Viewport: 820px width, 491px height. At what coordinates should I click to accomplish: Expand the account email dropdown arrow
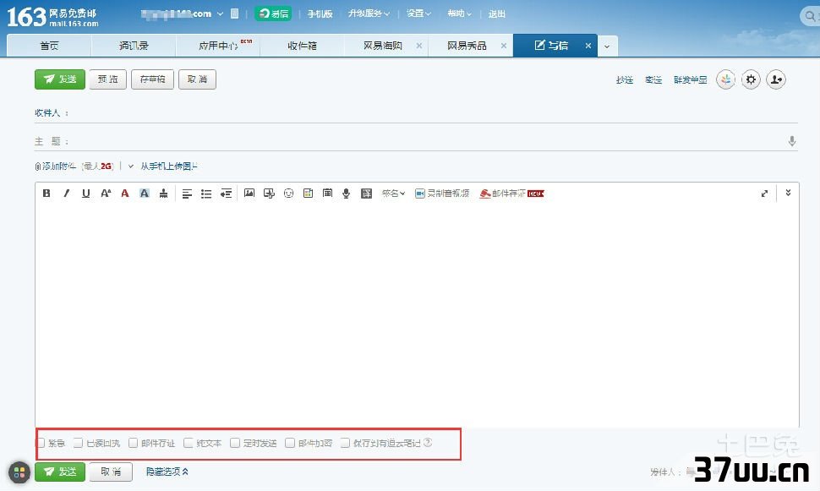220,14
